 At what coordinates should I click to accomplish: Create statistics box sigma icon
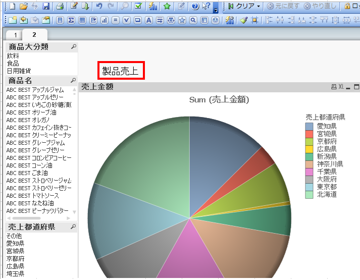pos(71,20)
